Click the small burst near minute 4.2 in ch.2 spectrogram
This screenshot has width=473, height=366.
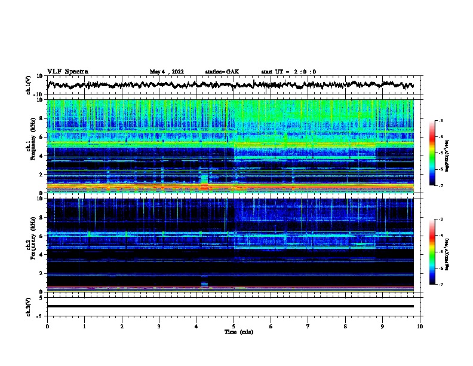[204, 284]
